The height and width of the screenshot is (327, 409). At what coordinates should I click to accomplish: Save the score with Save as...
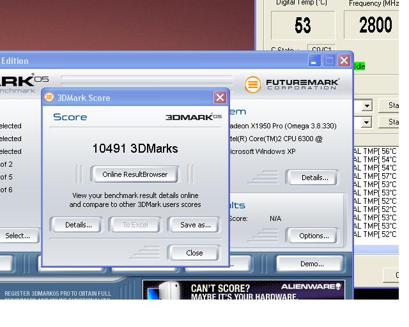(193, 225)
